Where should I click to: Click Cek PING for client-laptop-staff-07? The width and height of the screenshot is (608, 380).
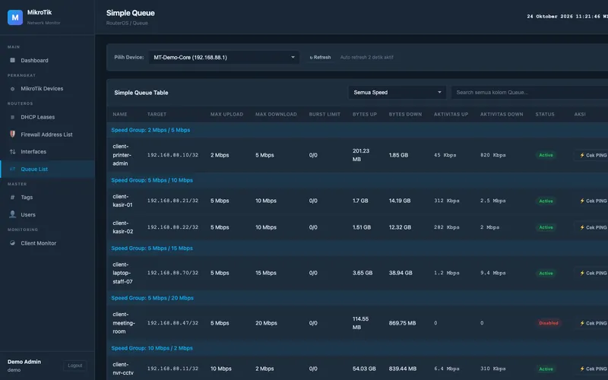tap(593, 273)
